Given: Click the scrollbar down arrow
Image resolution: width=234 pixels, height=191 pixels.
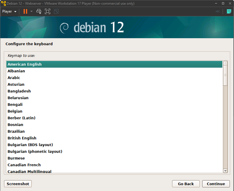Looking at the screenshot, I should tap(225, 170).
